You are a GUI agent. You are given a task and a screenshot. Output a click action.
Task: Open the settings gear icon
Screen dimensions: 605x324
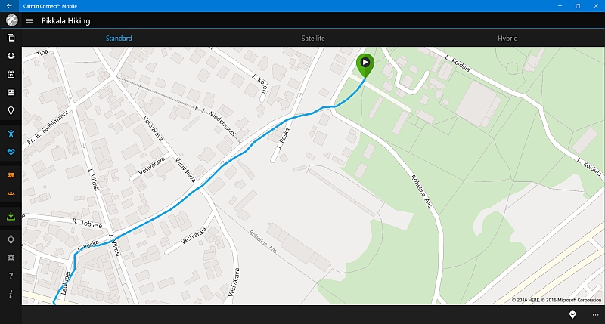[x=11, y=258]
